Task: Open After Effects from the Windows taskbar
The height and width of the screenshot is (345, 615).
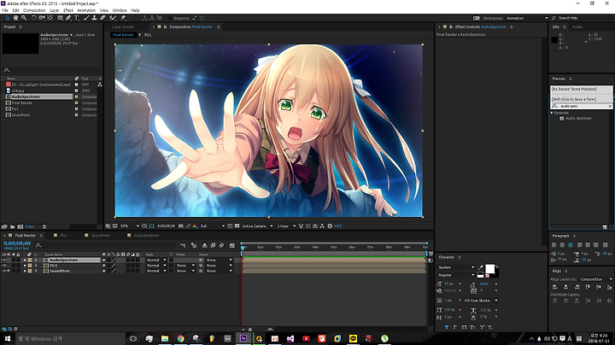Action: pos(243,338)
